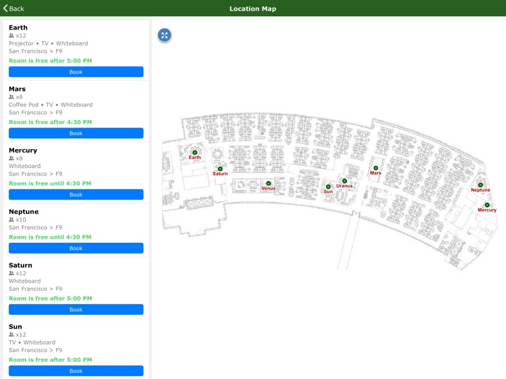Select the Uranus marker on the map
This screenshot has height=379, width=506.
(x=344, y=181)
